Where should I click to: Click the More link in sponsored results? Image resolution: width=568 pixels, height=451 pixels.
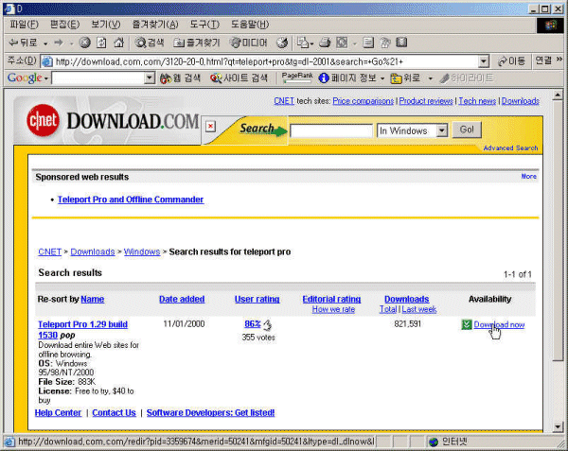[529, 177]
